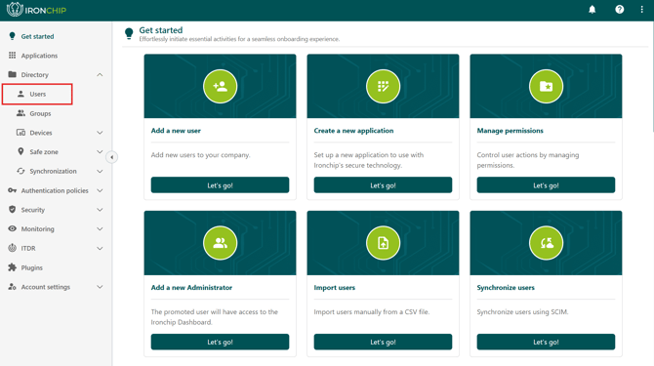Click Let's go under Import users
This screenshot has width=654, height=366.
(383, 342)
